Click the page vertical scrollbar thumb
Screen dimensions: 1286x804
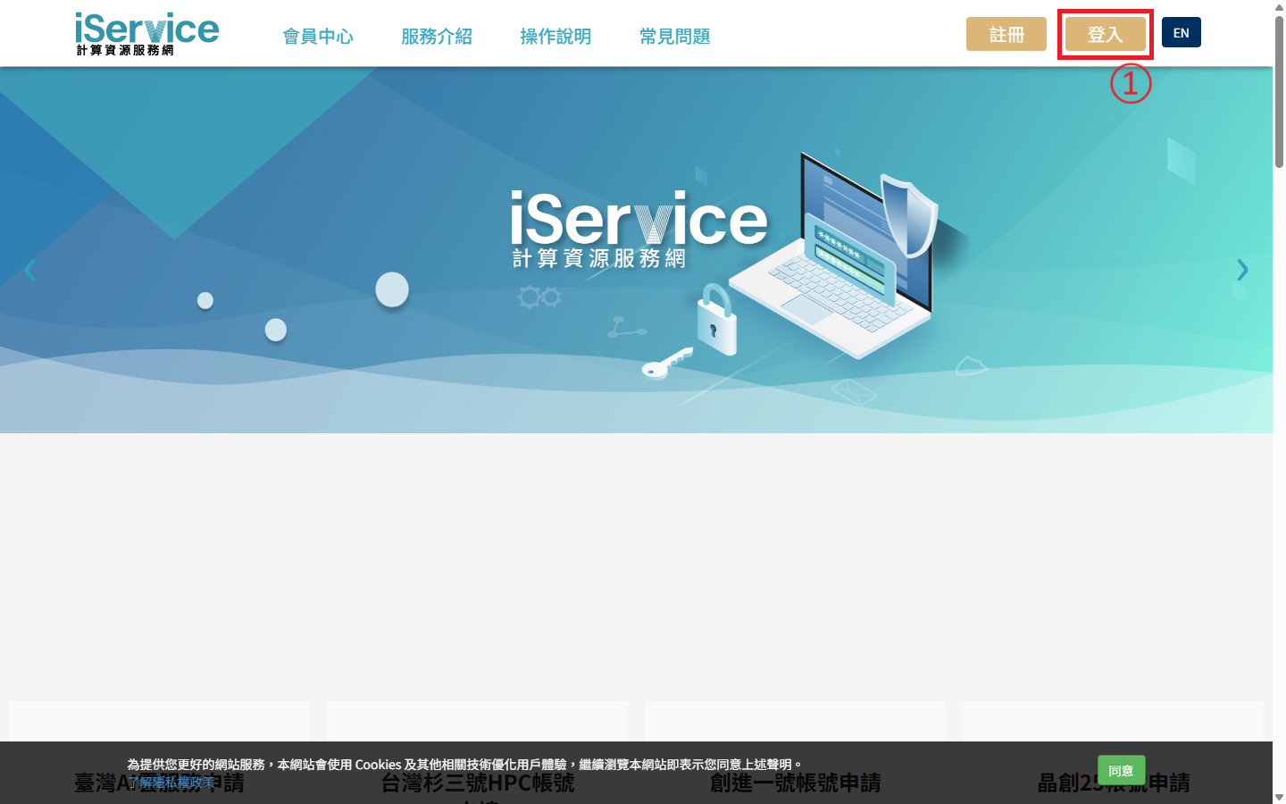tap(1279, 91)
